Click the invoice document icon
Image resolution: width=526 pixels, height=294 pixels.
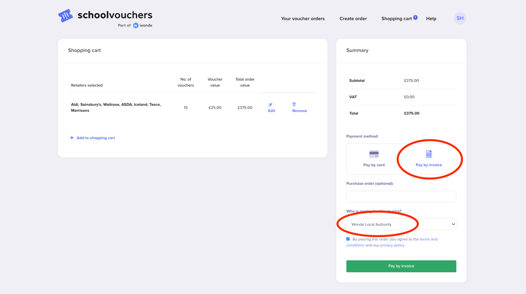click(429, 154)
